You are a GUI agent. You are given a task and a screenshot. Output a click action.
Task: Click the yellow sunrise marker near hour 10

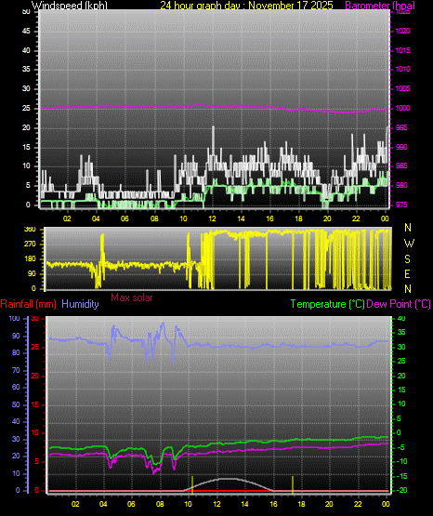click(192, 484)
